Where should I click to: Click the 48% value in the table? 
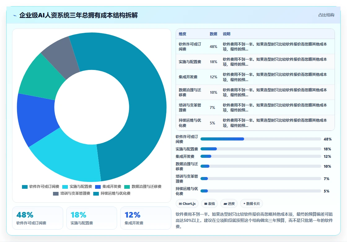(x=213, y=47)
